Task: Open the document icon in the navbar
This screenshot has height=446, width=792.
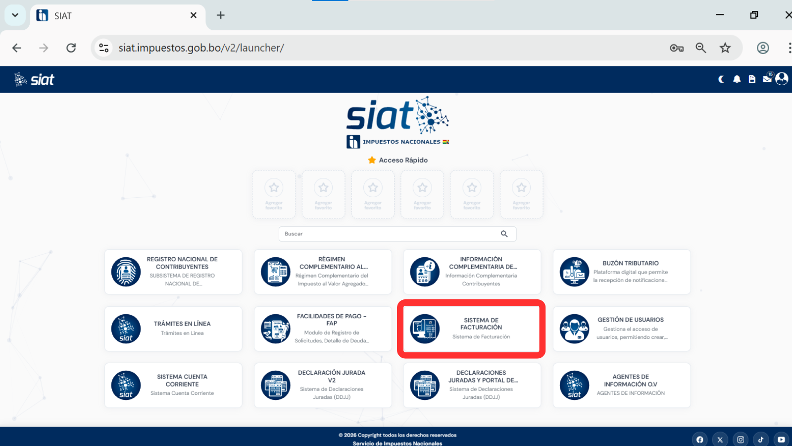Action: (x=752, y=79)
